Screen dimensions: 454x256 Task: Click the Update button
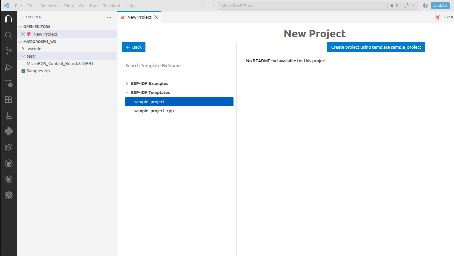(440, 6)
